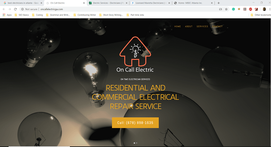Click the Adobe Acrobat PDF extension icon
Image resolution: width=271 pixels, height=147 pixels.
(256, 9)
